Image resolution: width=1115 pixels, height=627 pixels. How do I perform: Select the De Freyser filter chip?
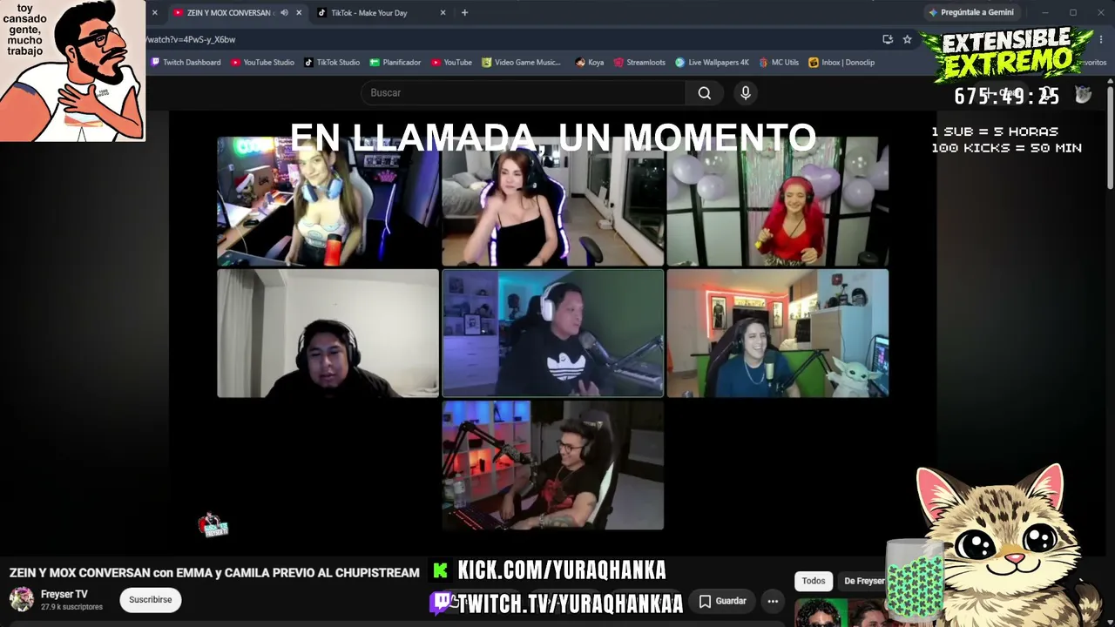[864, 581]
